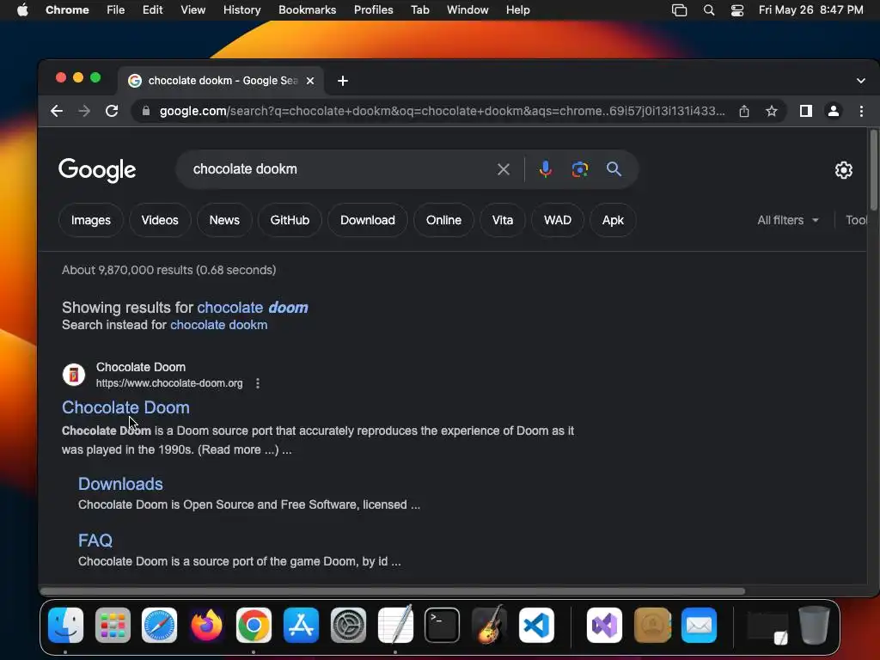The image size is (880, 660).
Task: Clear the search box with the X
Action: click(x=504, y=169)
